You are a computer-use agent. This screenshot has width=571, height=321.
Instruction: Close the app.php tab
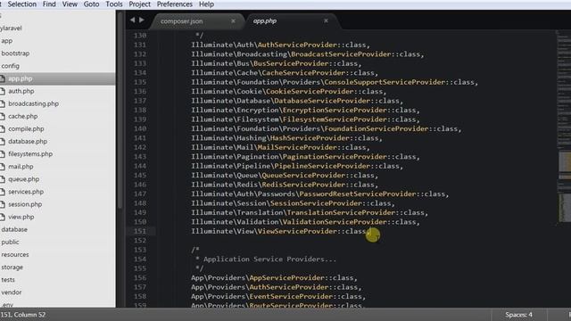[326, 21]
